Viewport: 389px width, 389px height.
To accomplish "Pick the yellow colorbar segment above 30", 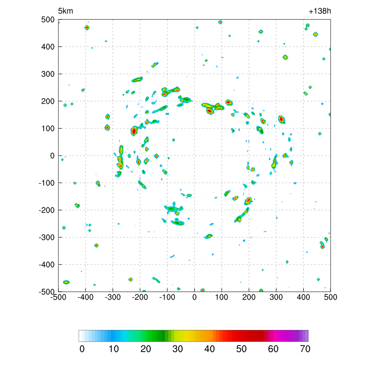I will (179, 336).
